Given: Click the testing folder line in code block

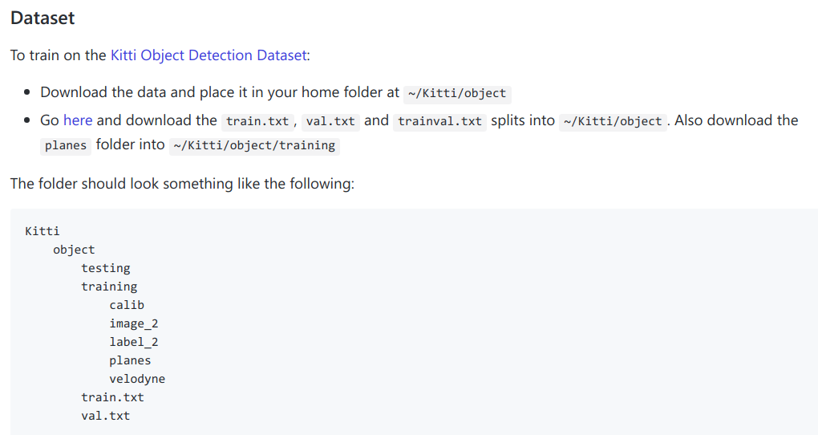Looking at the screenshot, I should tap(105, 268).
